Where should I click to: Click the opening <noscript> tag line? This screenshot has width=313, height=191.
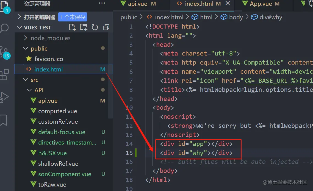pos(178,117)
